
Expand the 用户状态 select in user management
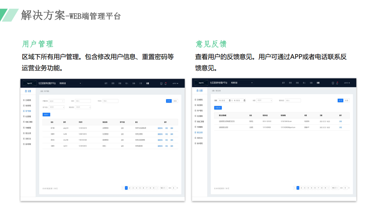(56, 107)
